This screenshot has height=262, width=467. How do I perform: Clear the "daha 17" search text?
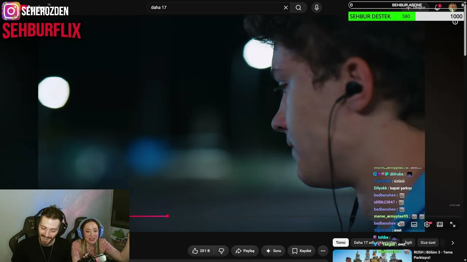pyautogui.click(x=286, y=8)
